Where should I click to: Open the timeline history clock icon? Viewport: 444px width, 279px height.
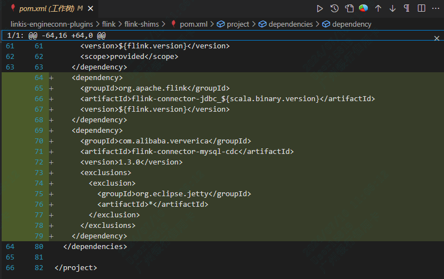point(335,8)
